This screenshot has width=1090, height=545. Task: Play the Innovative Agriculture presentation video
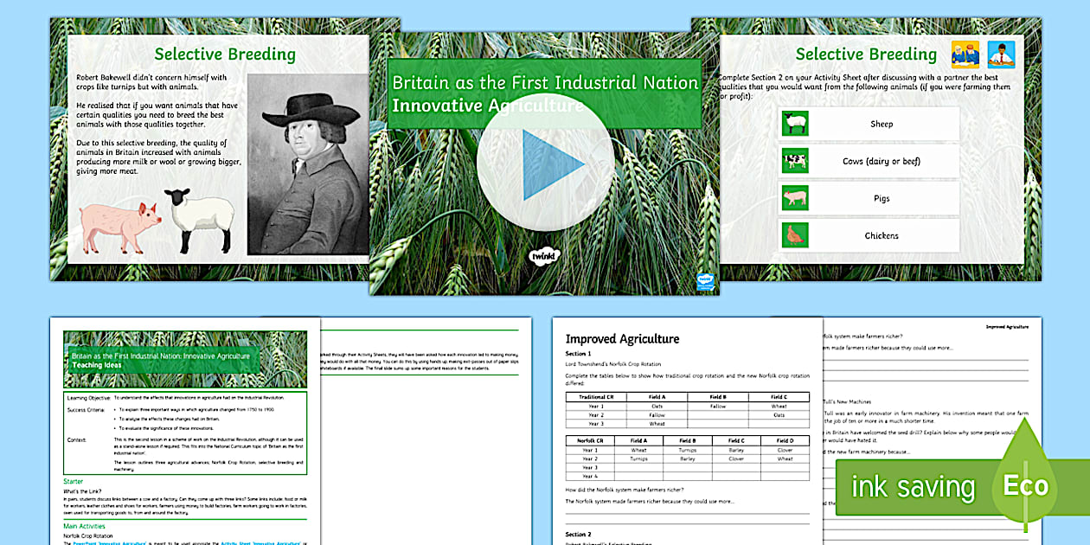(x=545, y=162)
